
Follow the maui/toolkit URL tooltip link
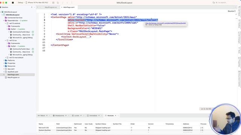(166, 23)
